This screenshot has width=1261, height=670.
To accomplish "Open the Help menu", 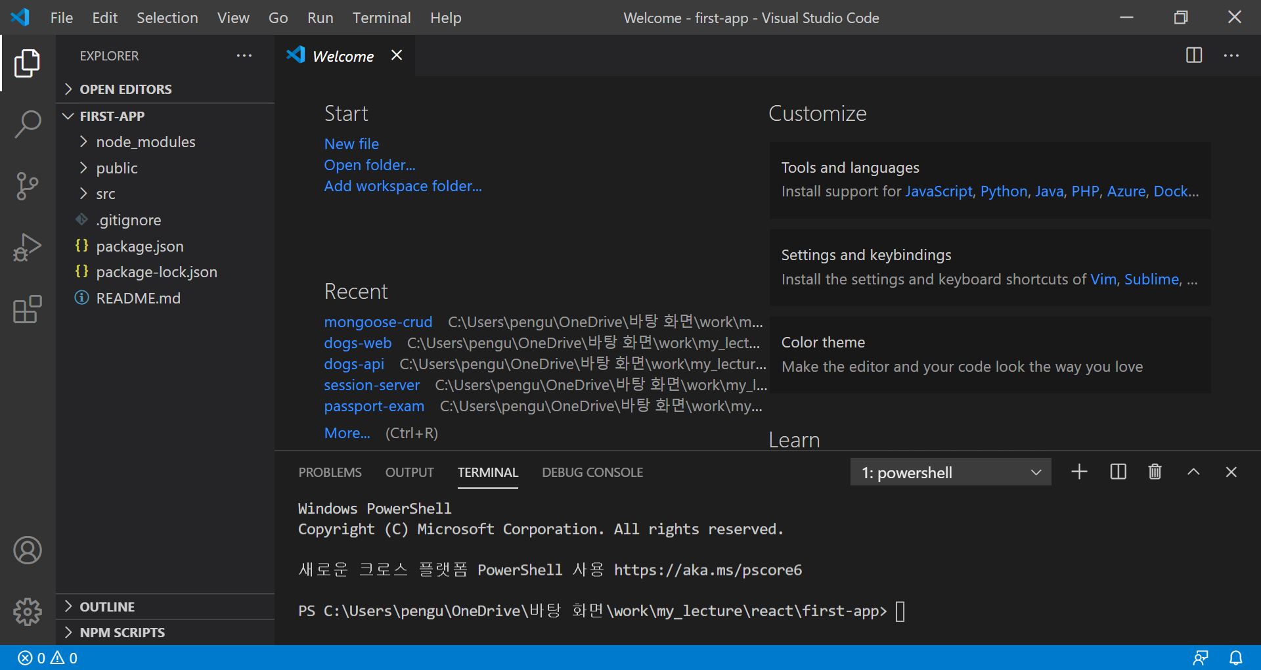I will (446, 18).
